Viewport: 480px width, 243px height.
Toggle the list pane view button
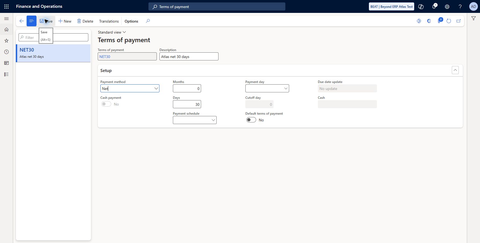[31, 21]
